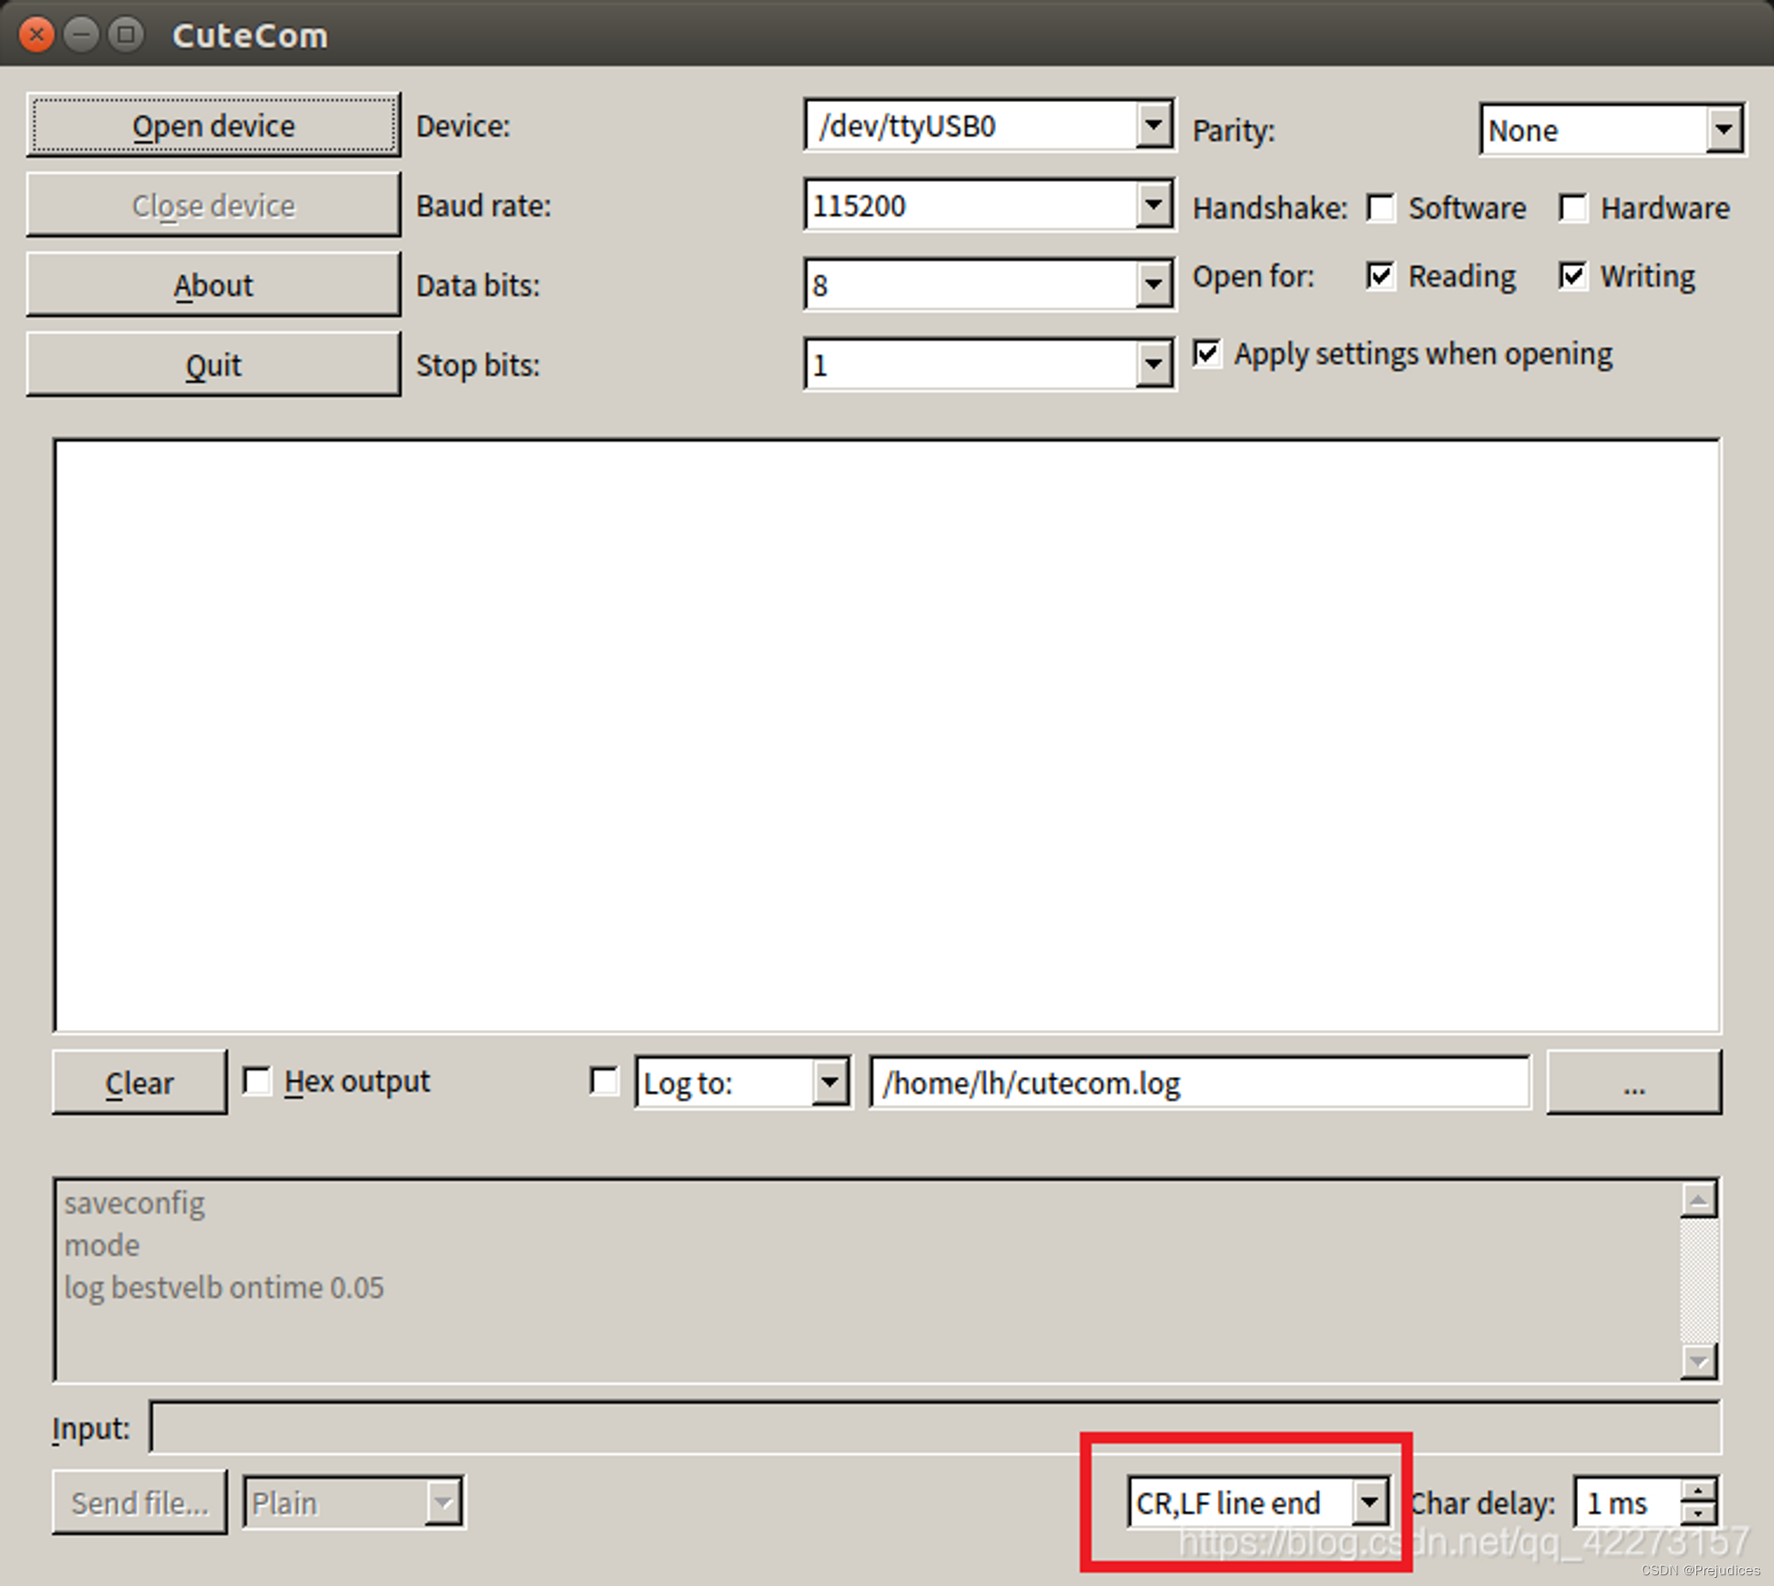Screen dimensions: 1774x1586
Task: Click the Input text field
Action: [x=935, y=1427]
